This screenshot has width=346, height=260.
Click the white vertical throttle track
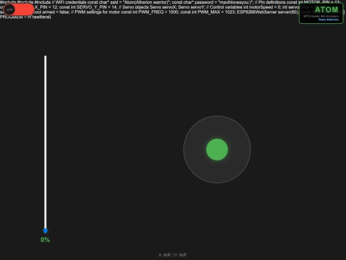45,143
